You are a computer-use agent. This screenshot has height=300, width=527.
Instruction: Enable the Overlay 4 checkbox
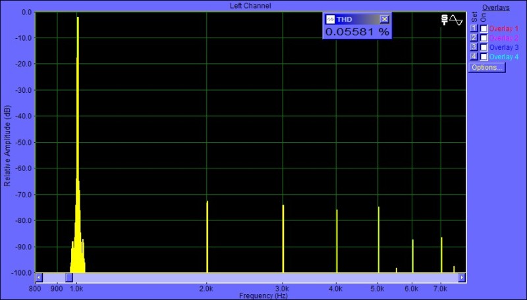click(484, 57)
